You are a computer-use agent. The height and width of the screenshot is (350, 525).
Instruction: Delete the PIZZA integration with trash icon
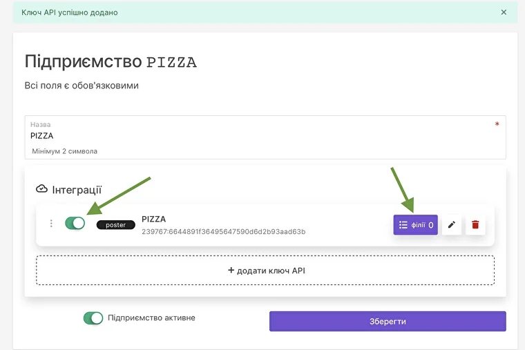pyautogui.click(x=475, y=224)
